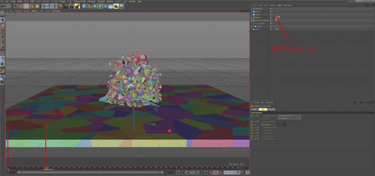Open the Layout dropdown at top right

tap(363, 1)
